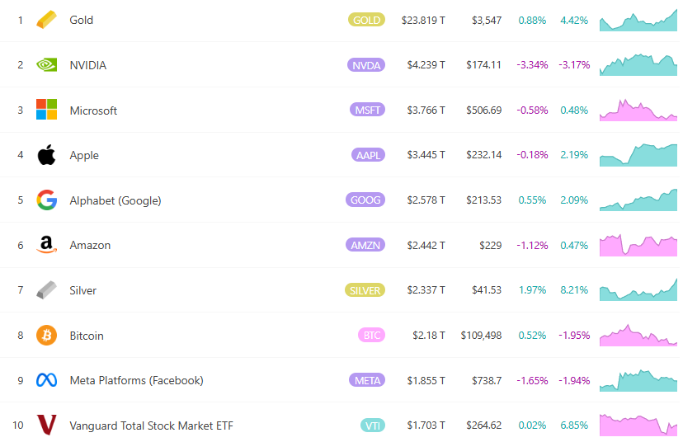Click the Vanguard V logo icon
Image resolution: width=683 pixels, height=442 pixels.
point(46,426)
